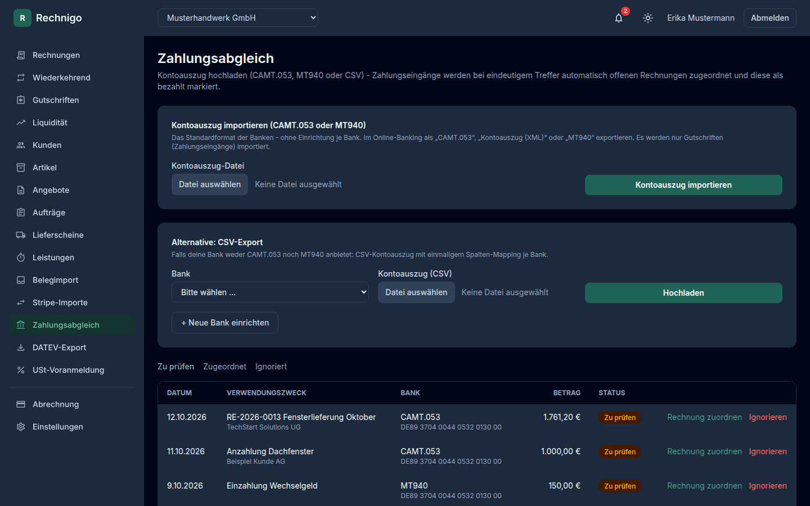Click the 'Zu prüfen' badge for Anzahlung Dachfenster
This screenshot has width=810, height=506.
(620, 452)
